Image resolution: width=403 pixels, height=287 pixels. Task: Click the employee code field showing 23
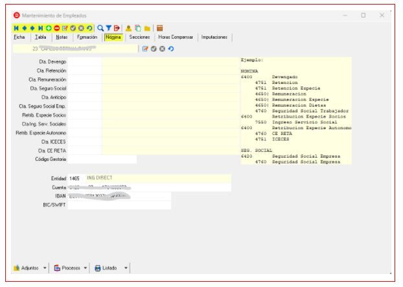click(x=75, y=48)
